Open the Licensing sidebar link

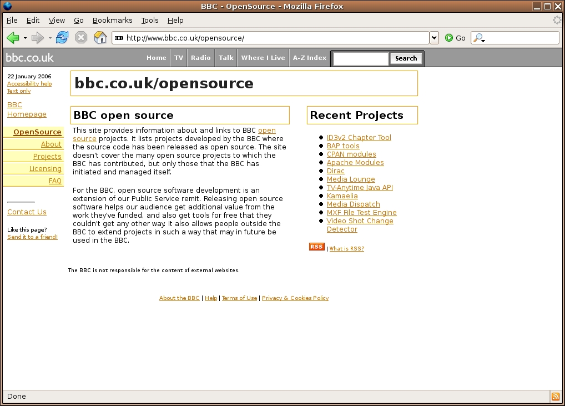point(45,169)
